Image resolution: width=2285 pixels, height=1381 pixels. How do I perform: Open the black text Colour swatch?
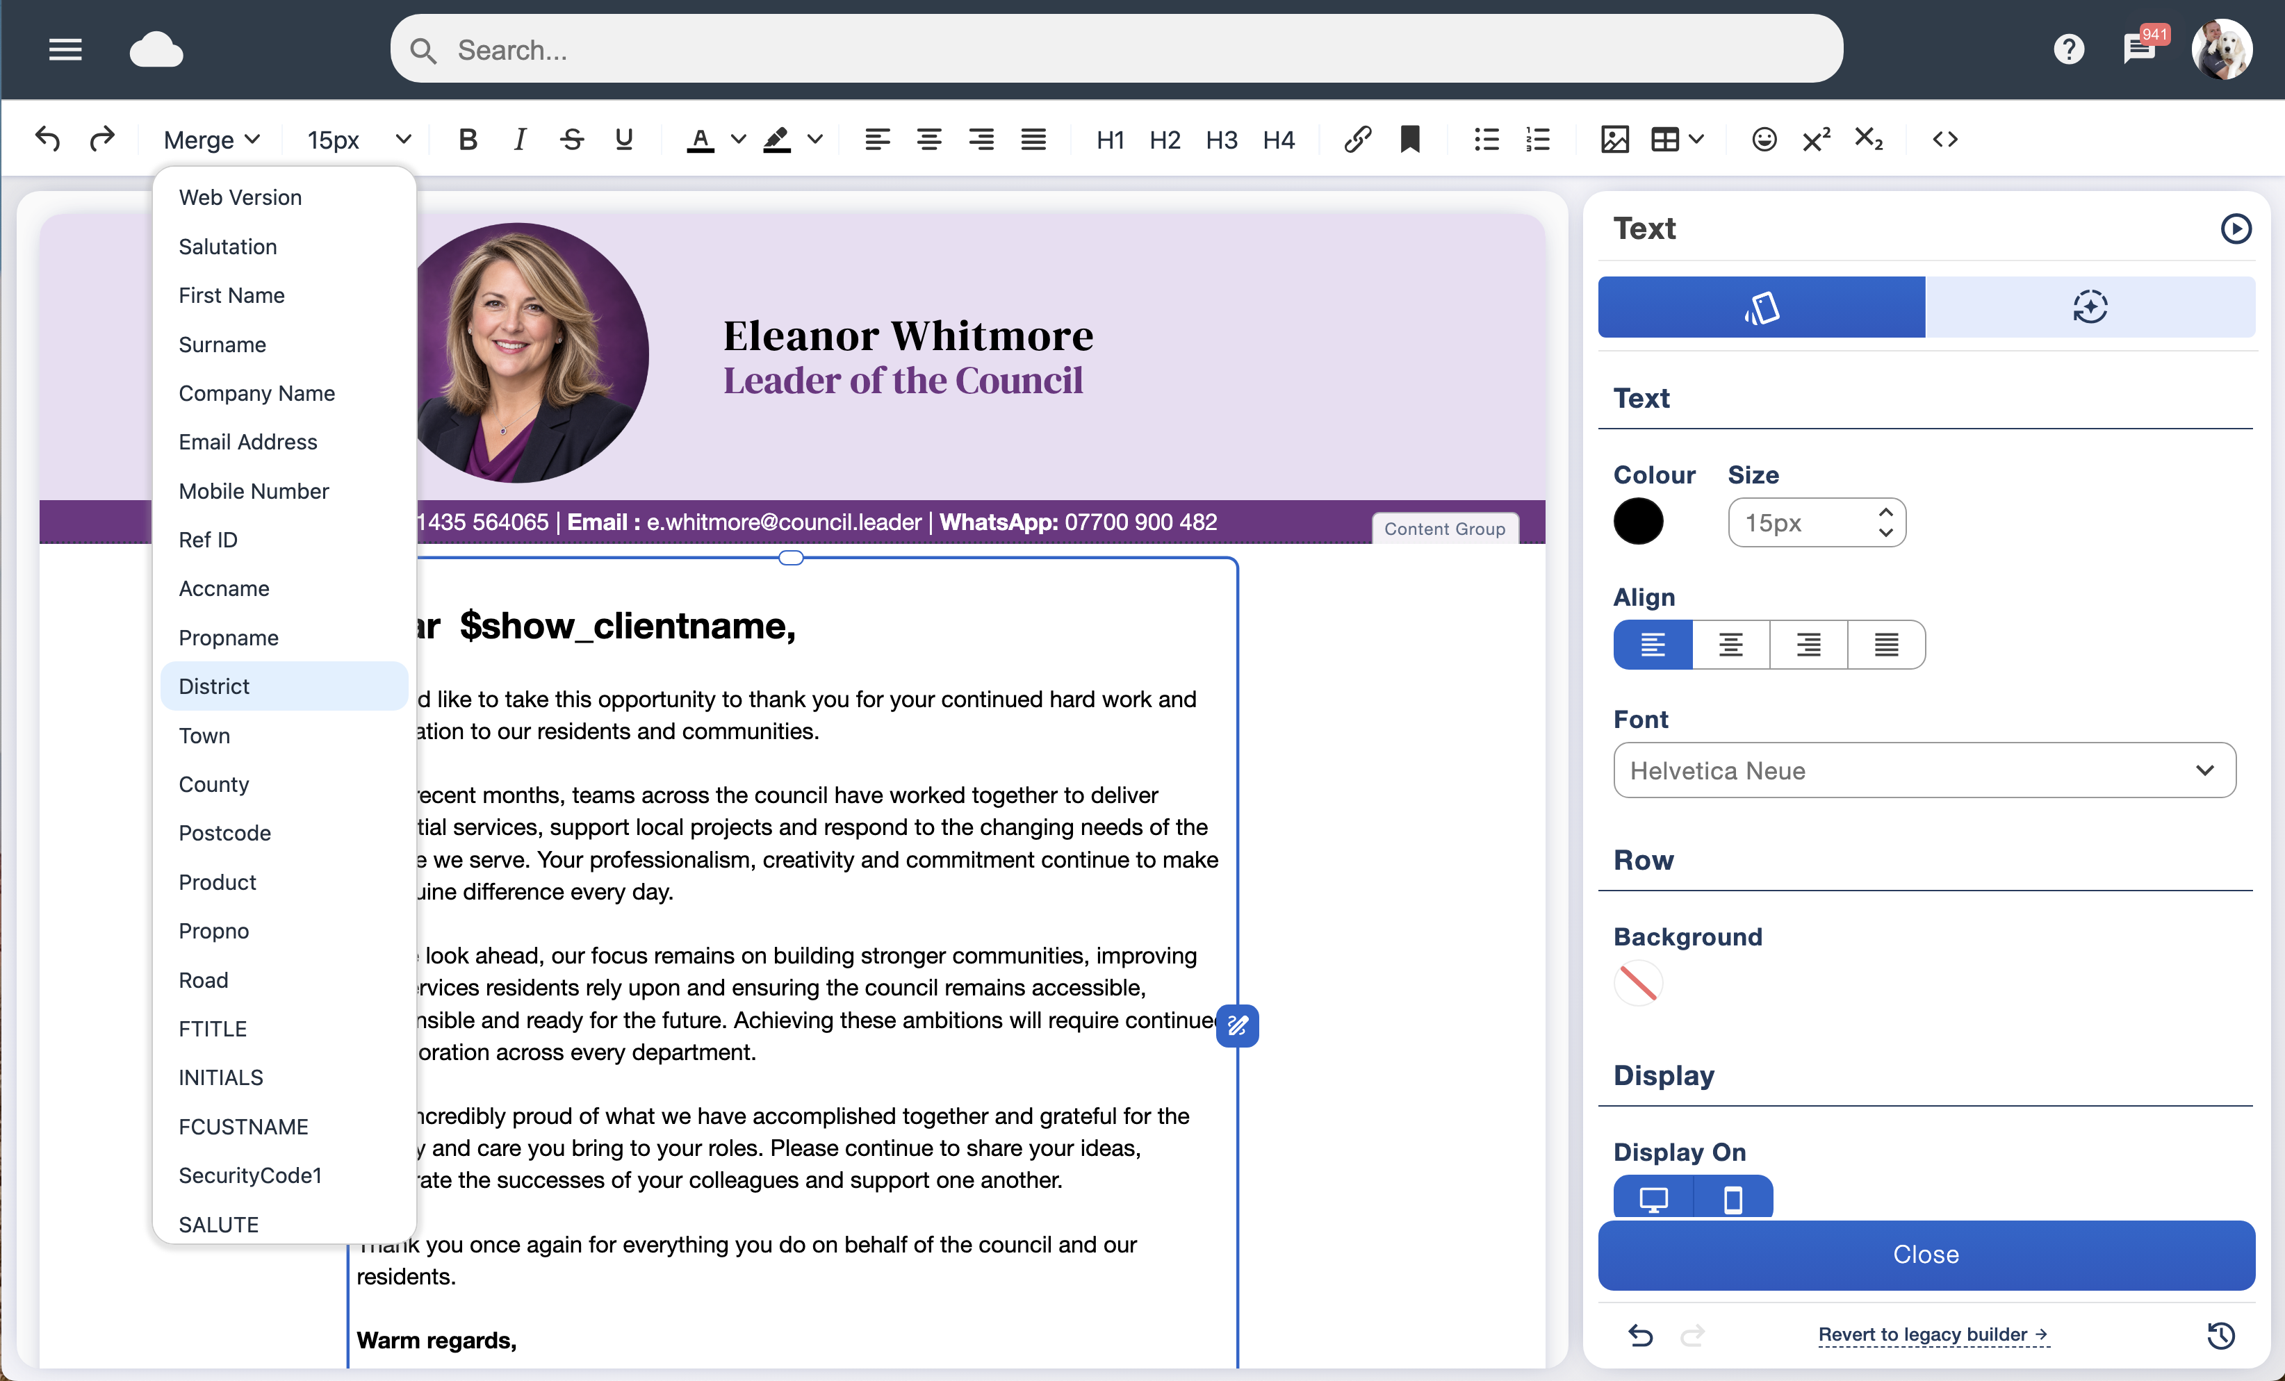[x=1638, y=522]
